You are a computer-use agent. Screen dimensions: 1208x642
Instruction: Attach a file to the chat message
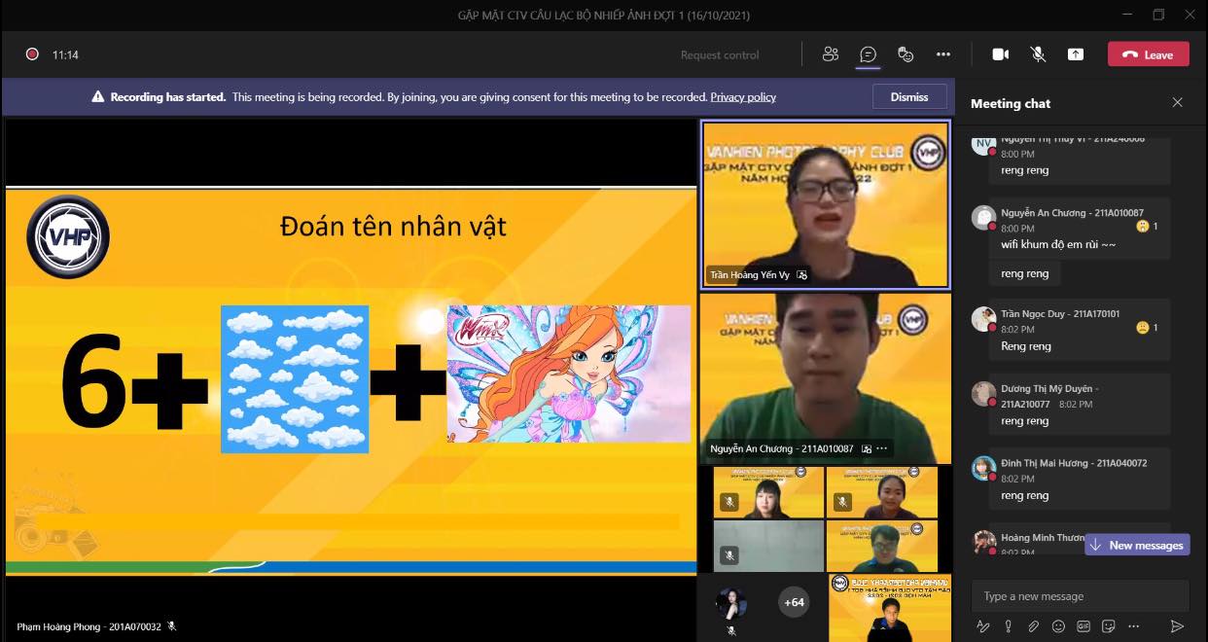point(1033,626)
